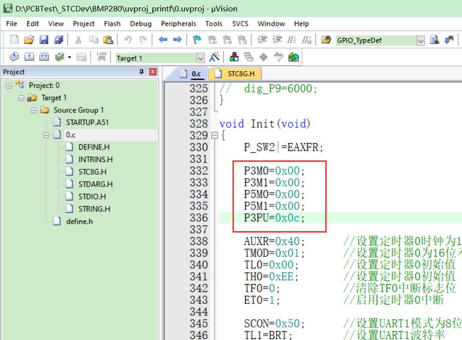Collapse the 0.c file node

pyautogui.click(x=46, y=135)
